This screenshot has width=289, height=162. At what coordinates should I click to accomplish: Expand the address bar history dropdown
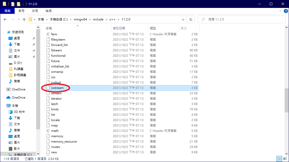(183, 19)
